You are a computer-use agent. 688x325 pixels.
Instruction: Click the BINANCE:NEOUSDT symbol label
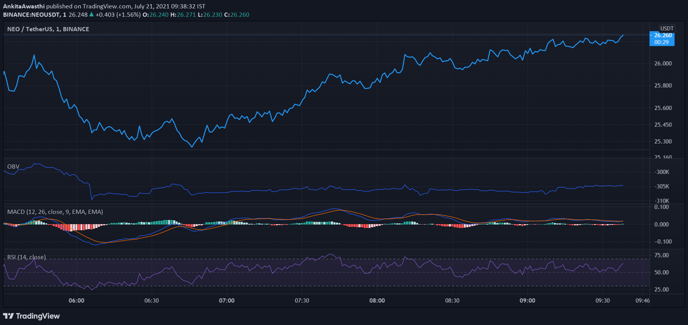tap(31, 14)
